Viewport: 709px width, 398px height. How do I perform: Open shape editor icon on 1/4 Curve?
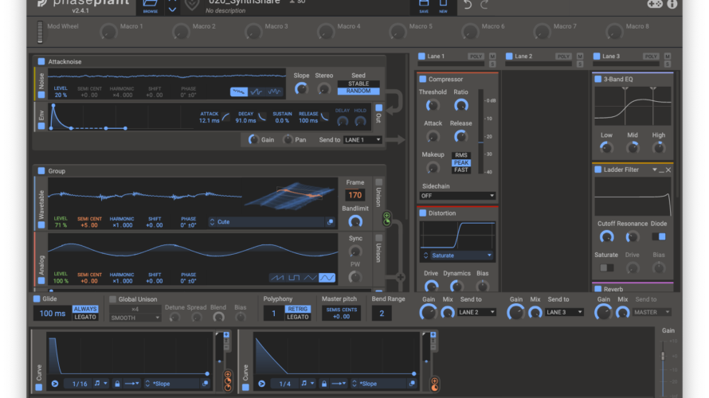coord(412,384)
